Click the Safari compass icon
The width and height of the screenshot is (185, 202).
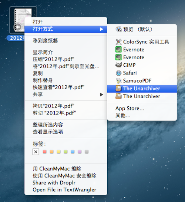coord(118,73)
